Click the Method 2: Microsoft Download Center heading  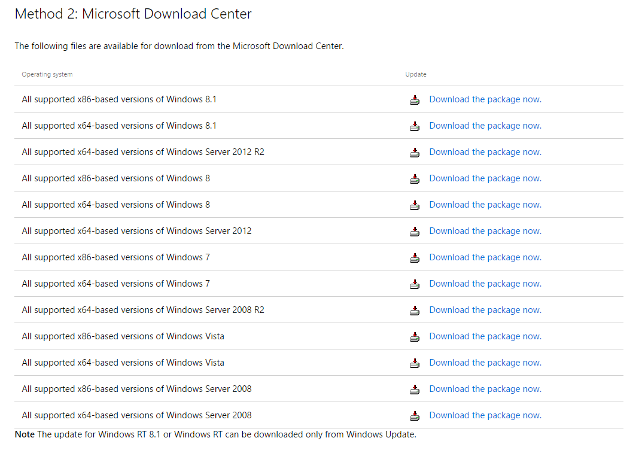(x=133, y=14)
